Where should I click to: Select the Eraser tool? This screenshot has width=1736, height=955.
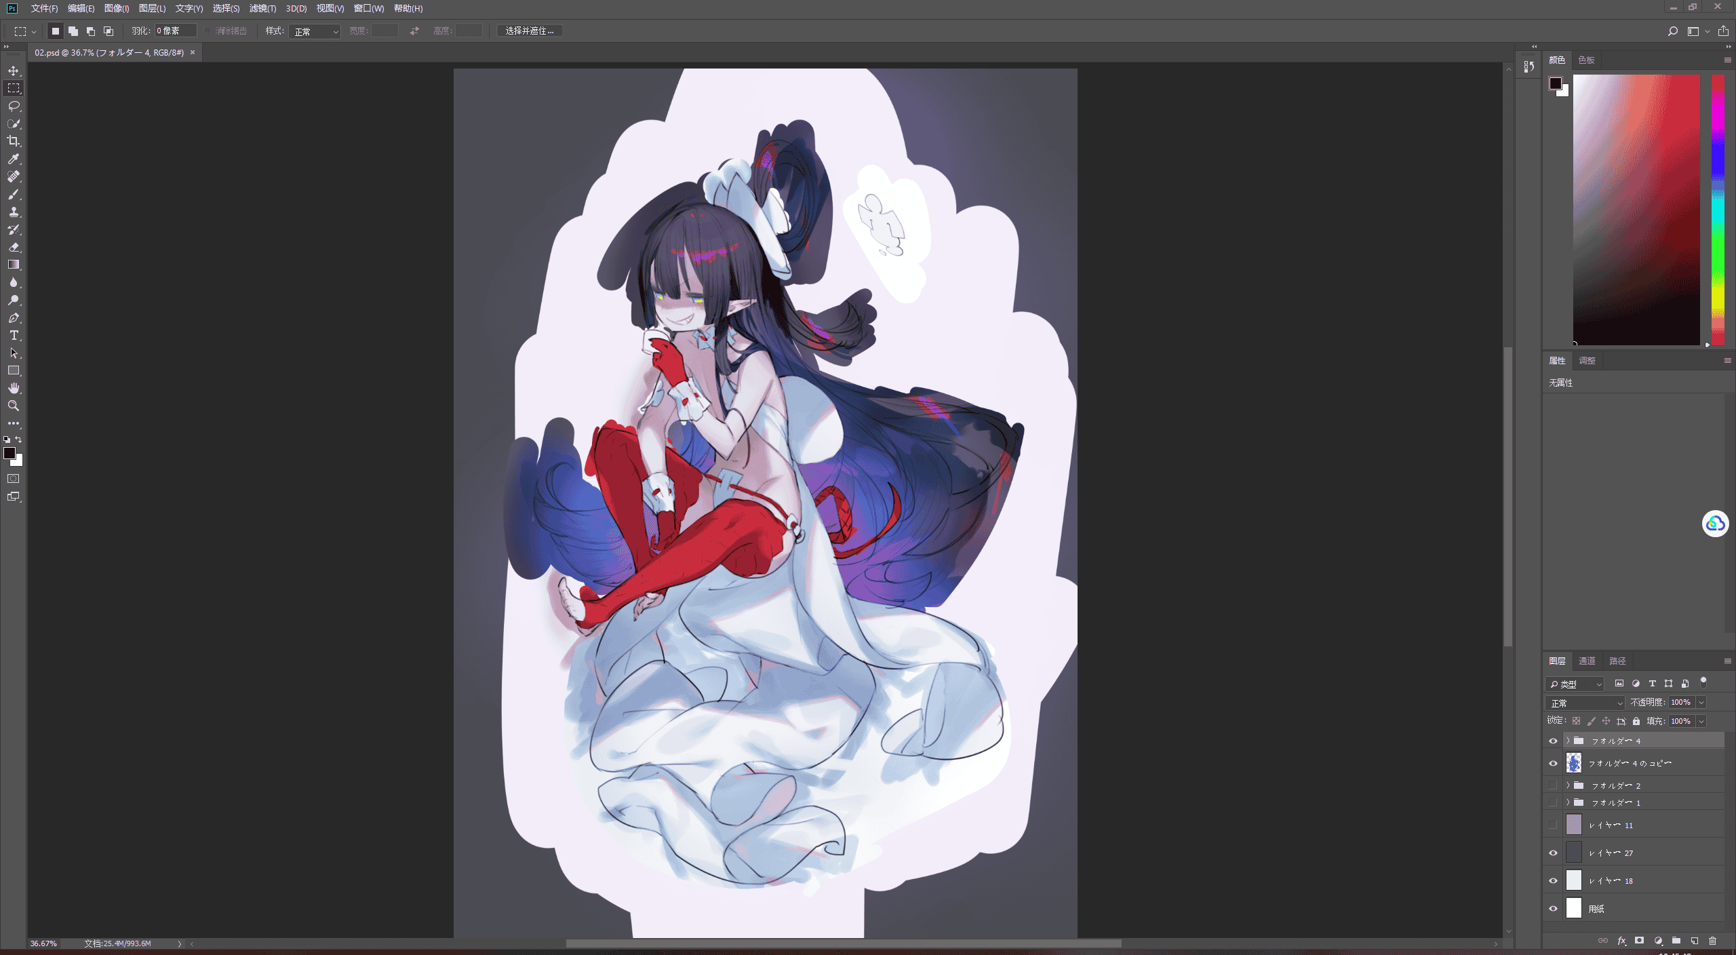coord(14,247)
